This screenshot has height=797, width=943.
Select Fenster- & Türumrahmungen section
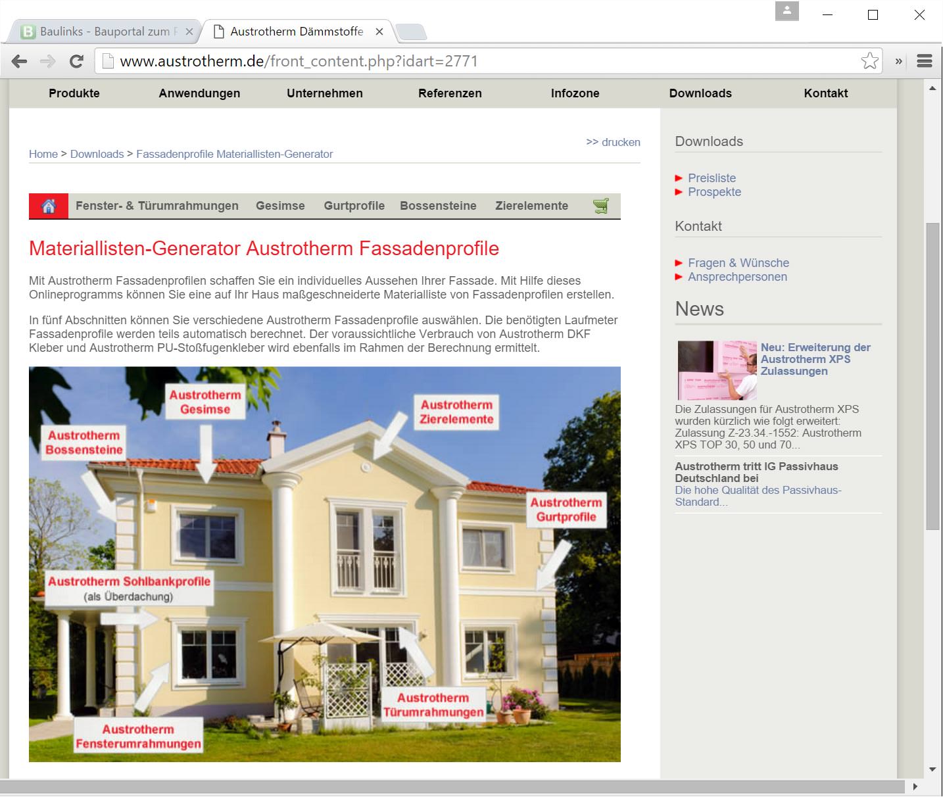point(157,206)
